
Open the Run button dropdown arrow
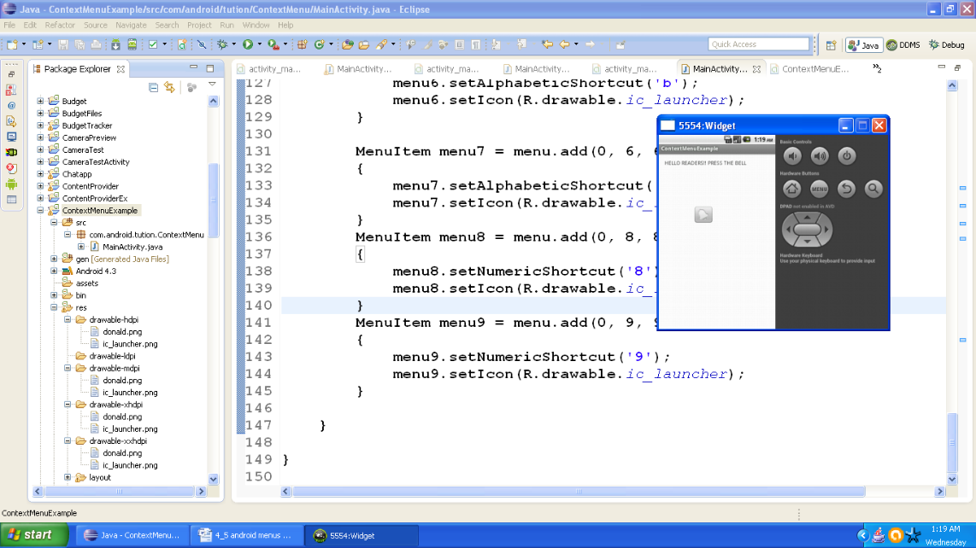click(x=260, y=44)
